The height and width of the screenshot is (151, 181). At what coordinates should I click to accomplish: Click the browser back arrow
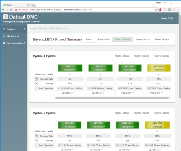pyautogui.click(x=3, y=10)
